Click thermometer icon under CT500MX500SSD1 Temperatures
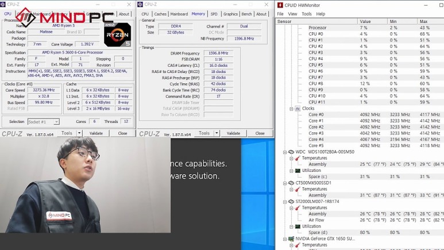444x250 pixels. pos(298,189)
